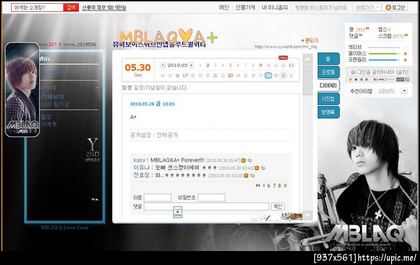Skip to next track in BGM player
Screen dimensions: 420x265
(367, 80)
